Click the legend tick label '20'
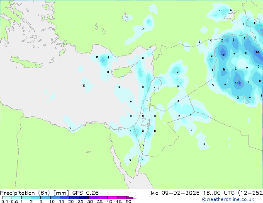263x203 pixels. click(71, 201)
